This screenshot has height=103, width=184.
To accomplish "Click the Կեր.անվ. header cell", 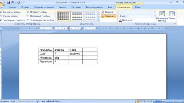I will pos(46,50).
